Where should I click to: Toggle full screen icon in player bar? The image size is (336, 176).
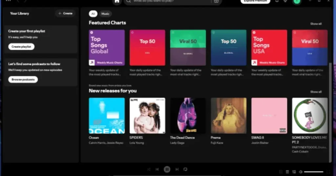click(328, 172)
